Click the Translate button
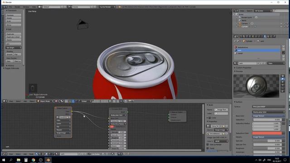This screenshot has width=290, height=163. [13, 15]
